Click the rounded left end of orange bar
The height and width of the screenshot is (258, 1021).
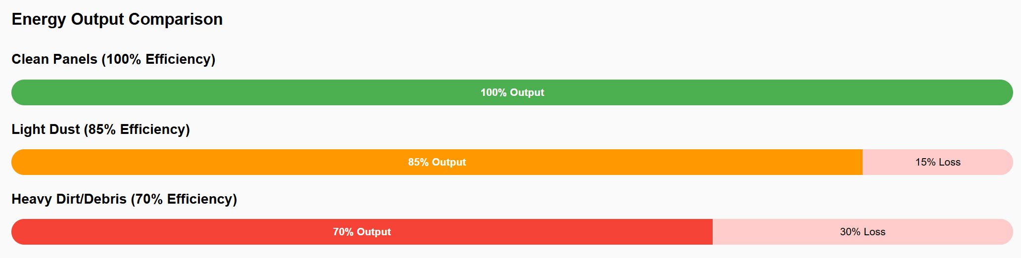(18, 162)
